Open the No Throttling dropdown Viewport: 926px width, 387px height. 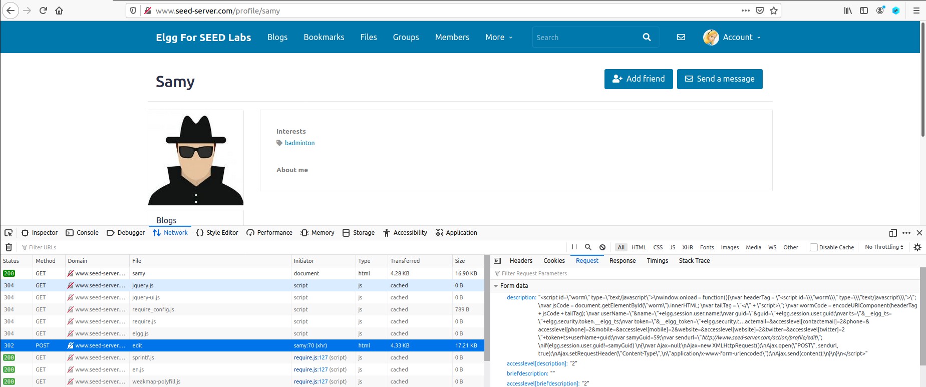pyautogui.click(x=884, y=247)
